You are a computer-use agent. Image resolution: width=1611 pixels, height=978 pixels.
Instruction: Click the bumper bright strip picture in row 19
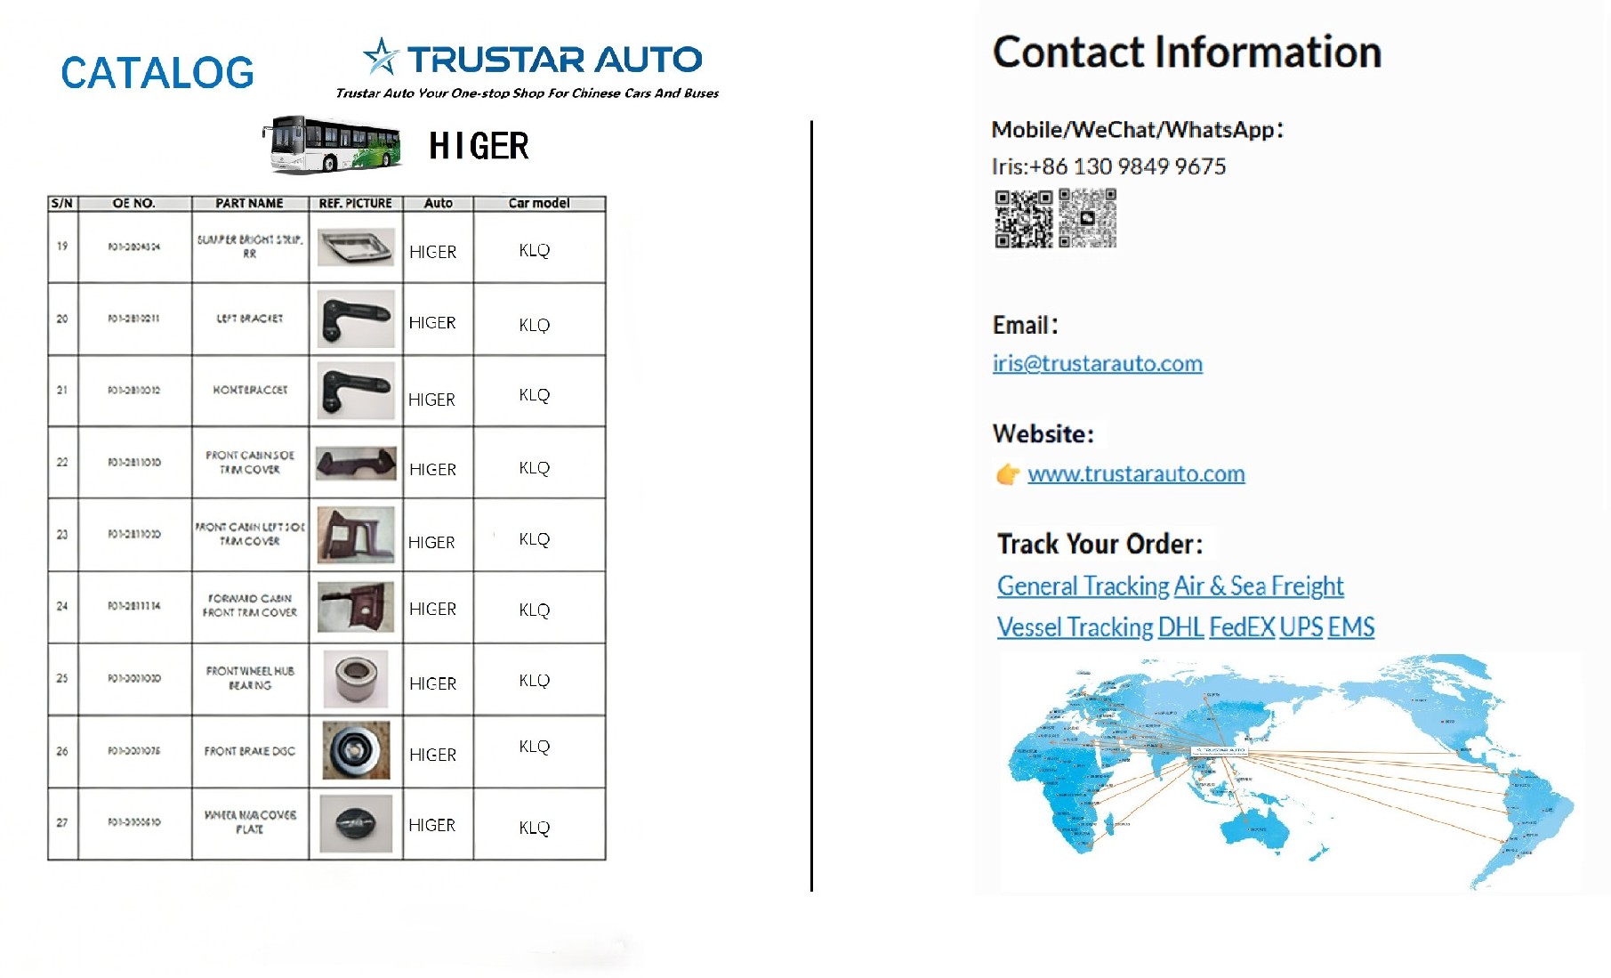coord(356,247)
